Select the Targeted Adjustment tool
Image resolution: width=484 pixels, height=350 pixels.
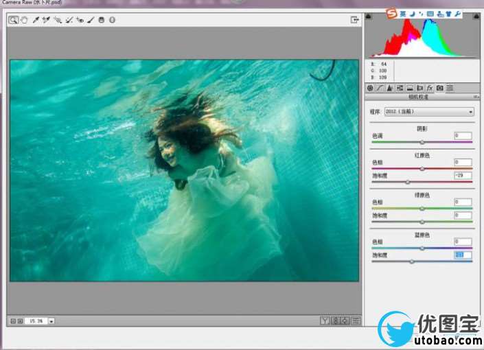[x=58, y=20]
